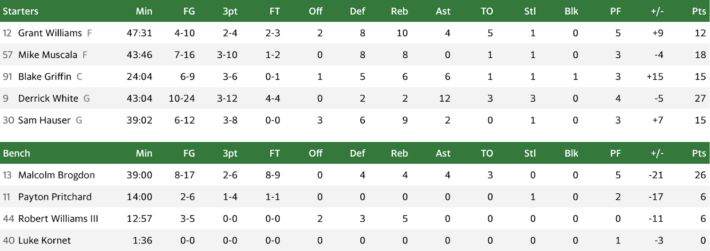The height and width of the screenshot is (251, 710).
Task: Click Starters table title header
Action: coord(20,11)
